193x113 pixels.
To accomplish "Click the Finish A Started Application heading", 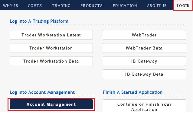I will point(132,92).
